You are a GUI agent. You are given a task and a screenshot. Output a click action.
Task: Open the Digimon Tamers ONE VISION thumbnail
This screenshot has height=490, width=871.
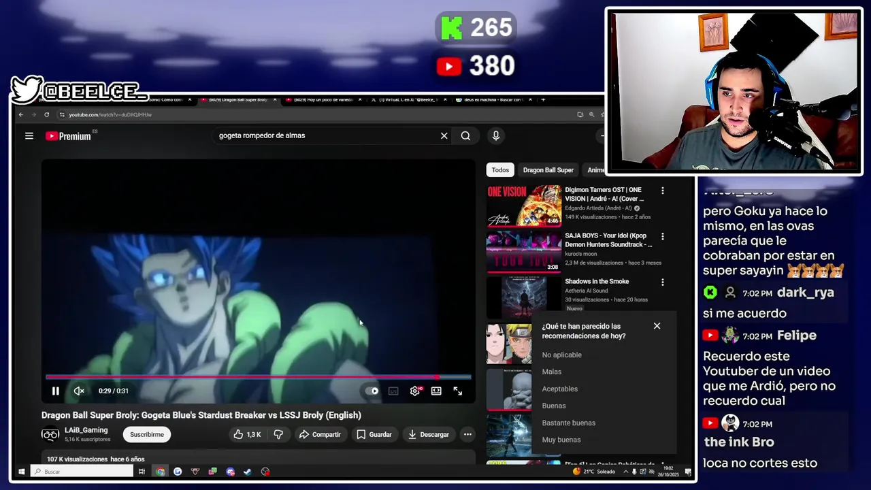524,206
